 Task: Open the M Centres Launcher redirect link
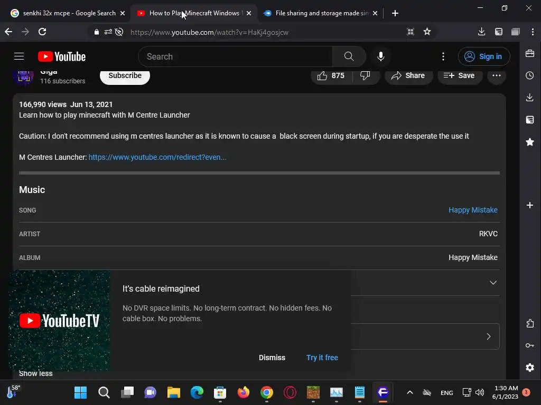[x=157, y=157]
